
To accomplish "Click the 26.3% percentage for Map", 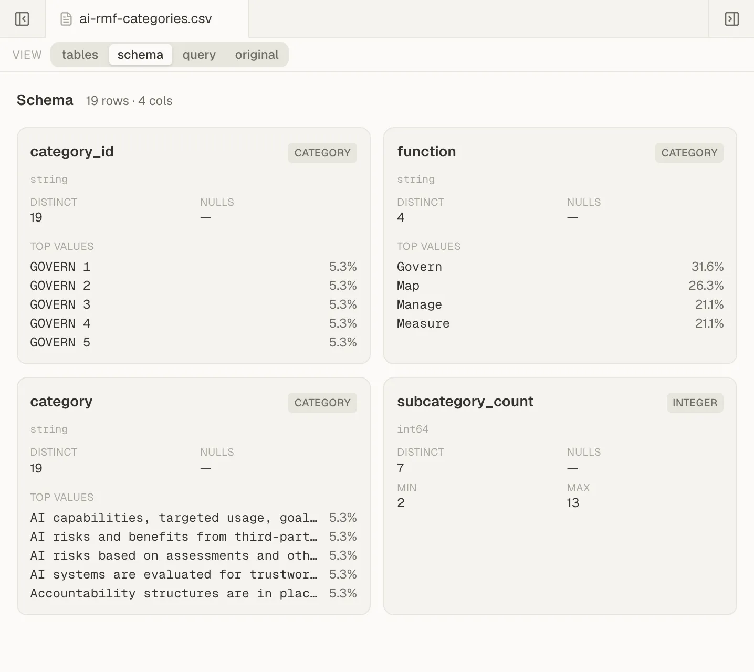I will [x=706, y=286].
